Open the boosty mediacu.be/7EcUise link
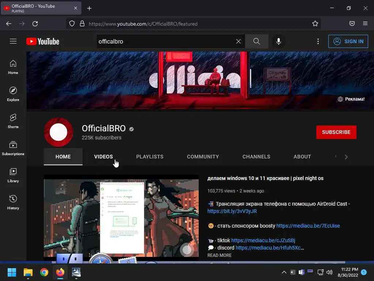The image size is (374, 281). pyautogui.click(x=308, y=226)
